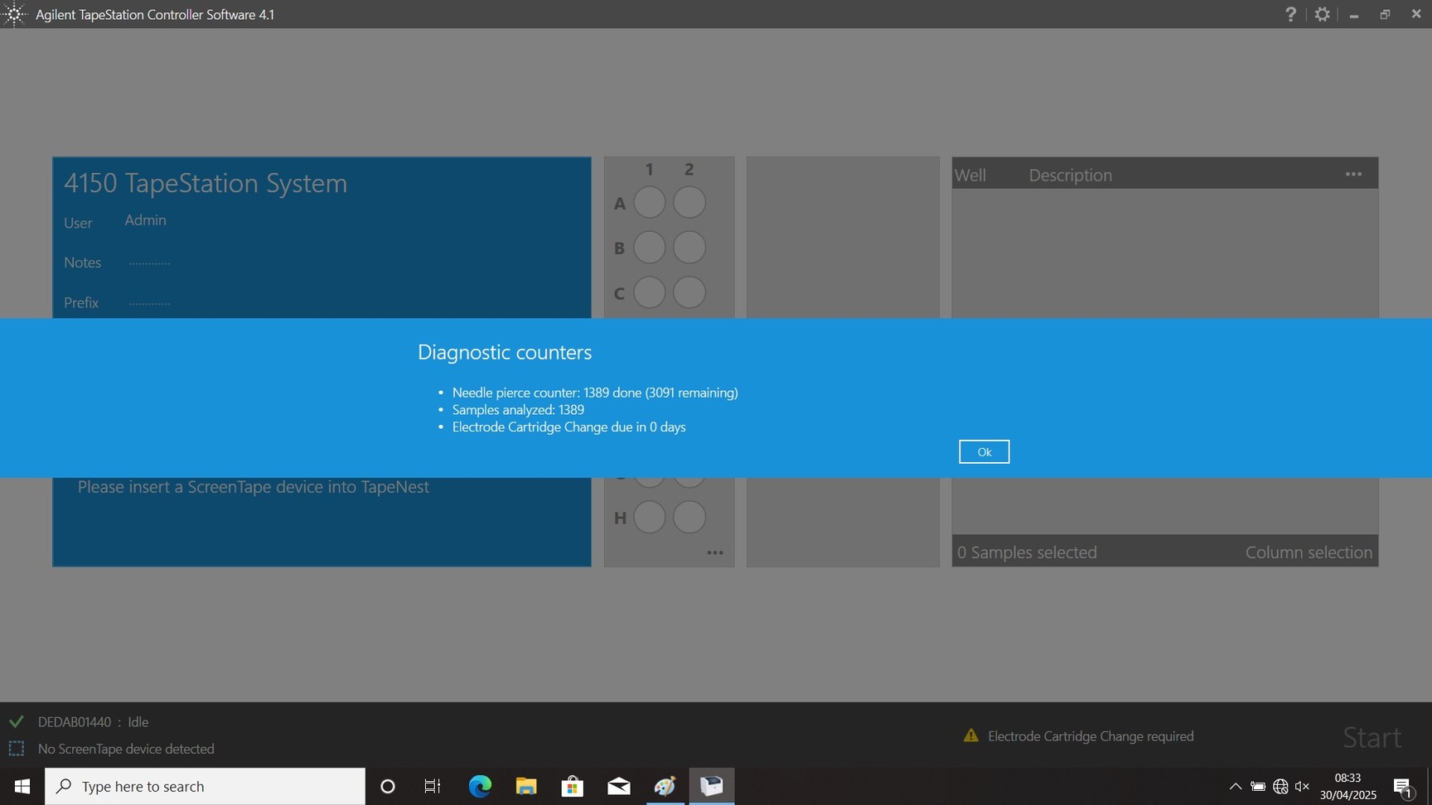Click the green instrument status checkmark

[x=16, y=721]
